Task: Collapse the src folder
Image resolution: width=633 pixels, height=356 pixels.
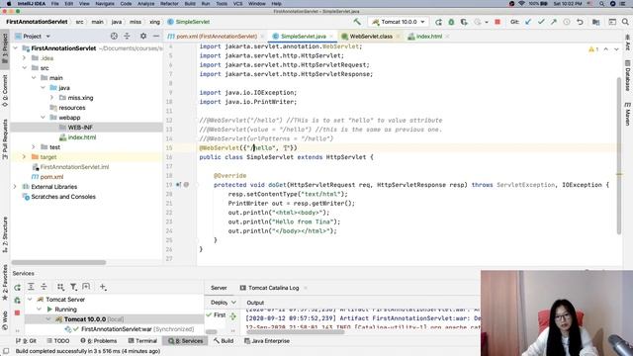Action: pyautogui.click(x=25, y=68)
